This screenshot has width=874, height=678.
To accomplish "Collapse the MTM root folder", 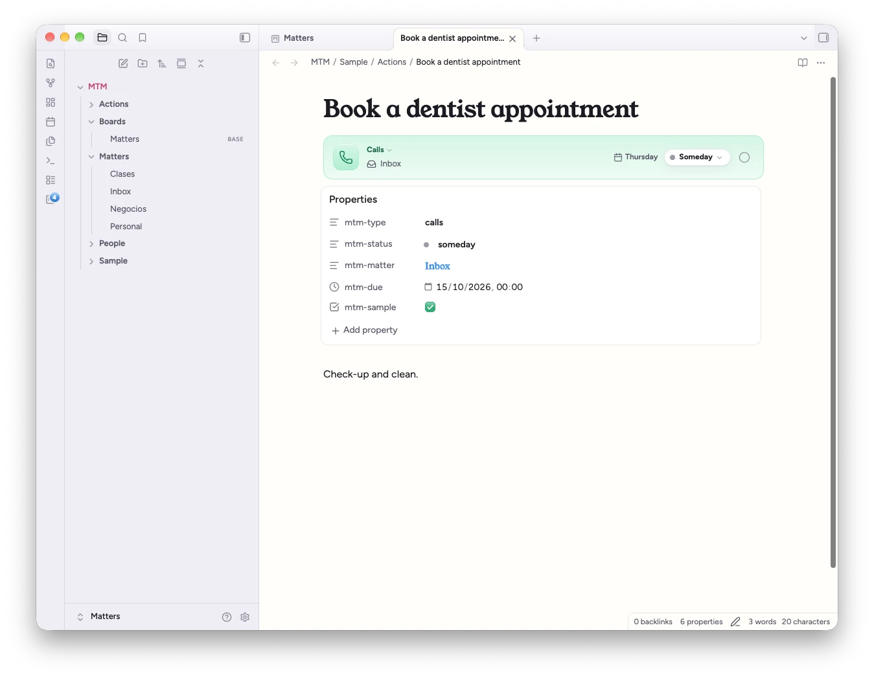I will tap(80, 87).
